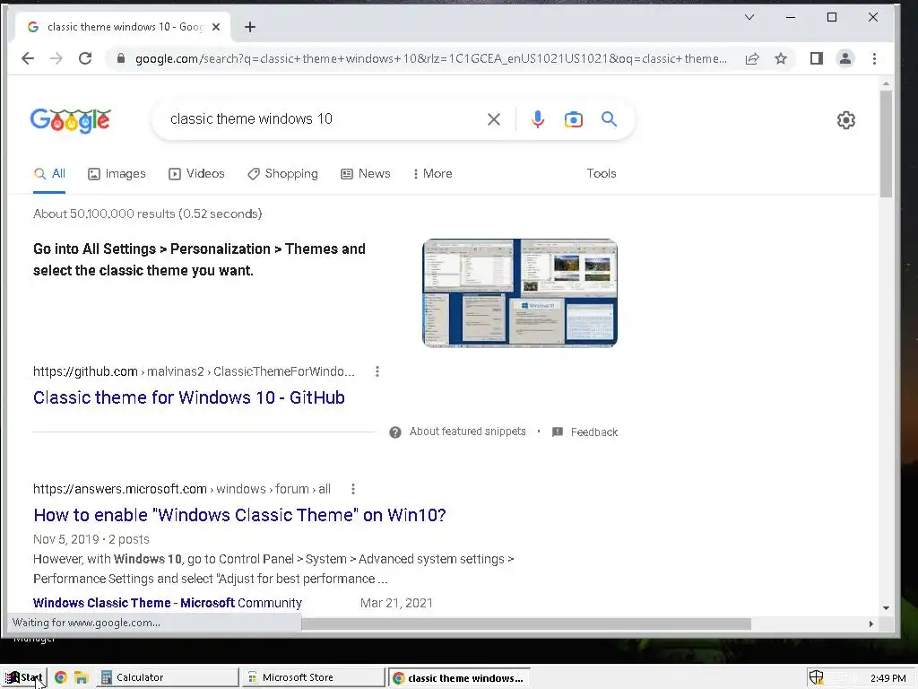Open options for answers.microsoft.com result
Viewport: 918px width, 689px height.
pyautogui.click(x=352, y=489)
